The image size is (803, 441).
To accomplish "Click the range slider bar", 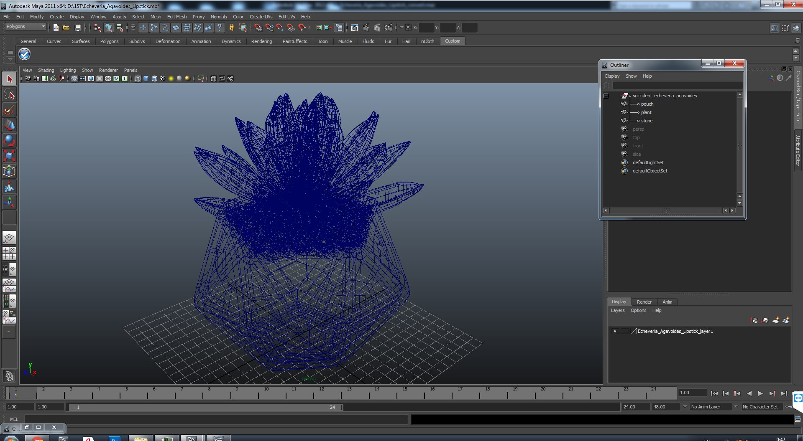I will [206, 407].
